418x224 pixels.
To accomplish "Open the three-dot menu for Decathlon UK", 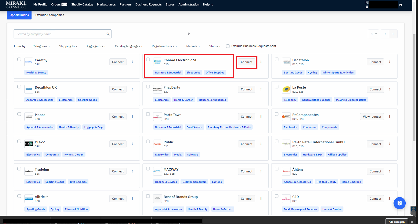I will click(x=132, y=89).
